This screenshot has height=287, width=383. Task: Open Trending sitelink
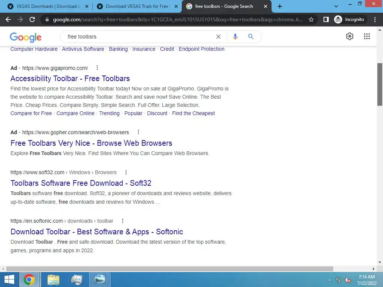coord(110,113)
